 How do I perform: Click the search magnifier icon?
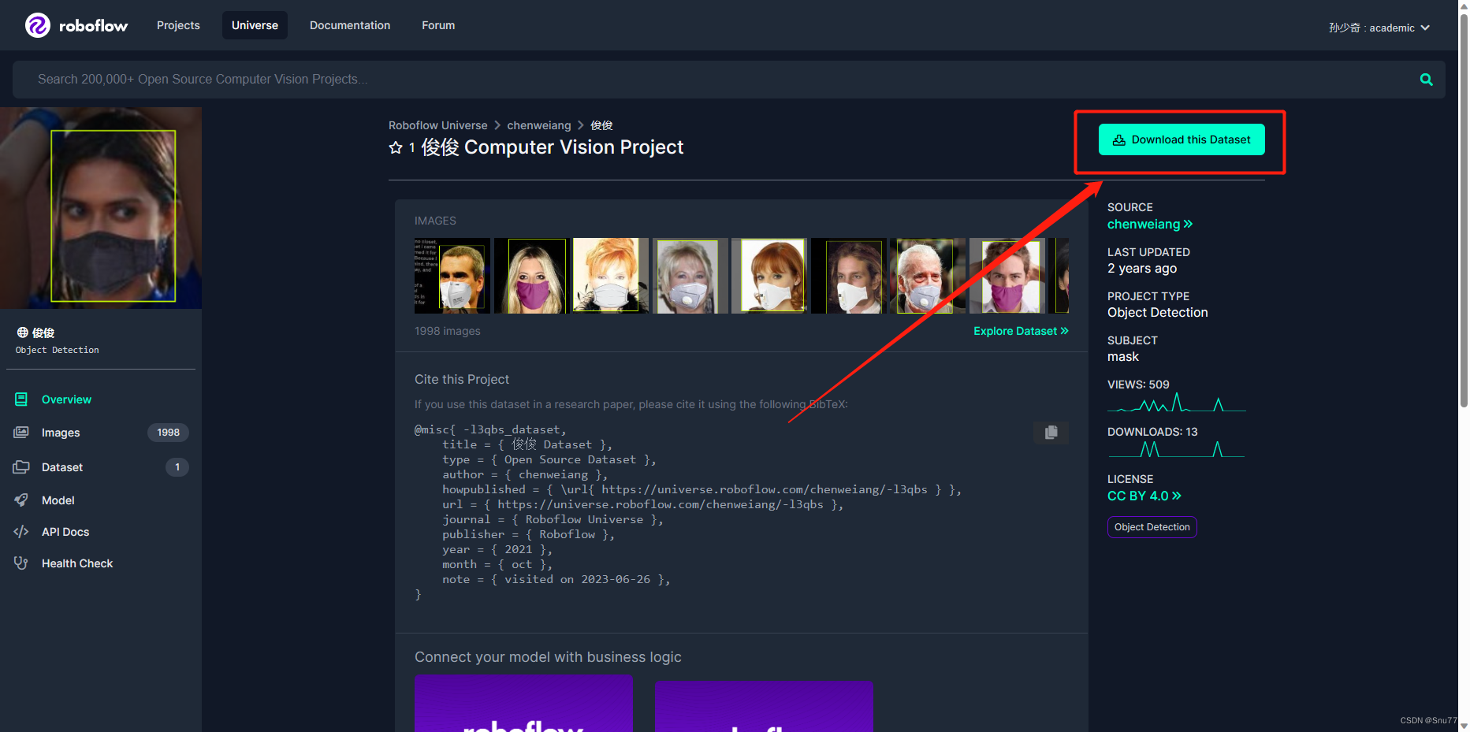[x=1426, y=80]
